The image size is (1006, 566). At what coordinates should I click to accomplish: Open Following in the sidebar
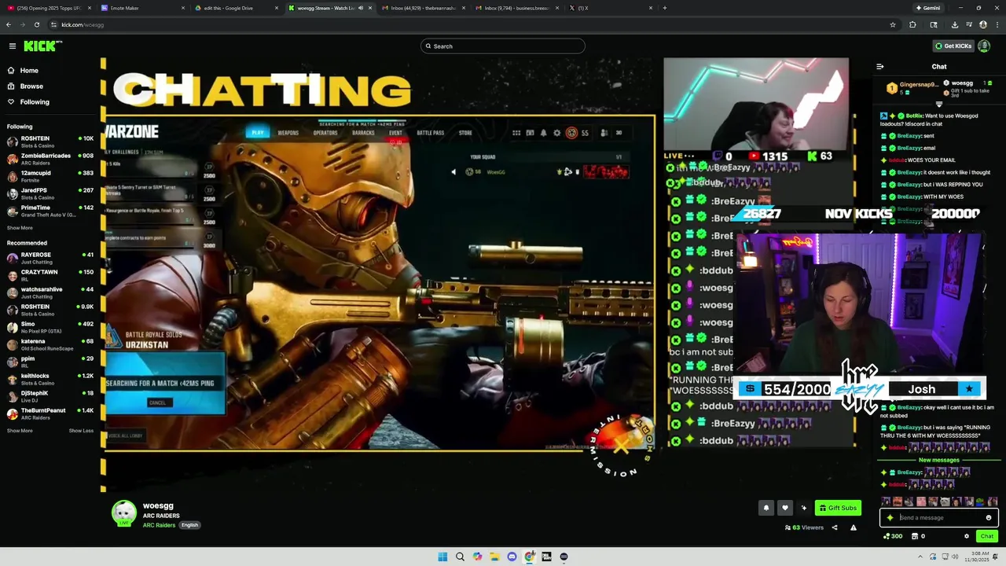point(35,102)
